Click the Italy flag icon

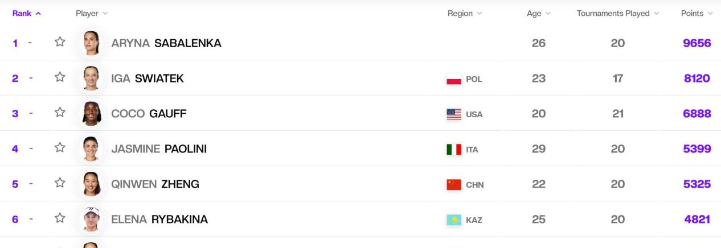click(454, 150)
